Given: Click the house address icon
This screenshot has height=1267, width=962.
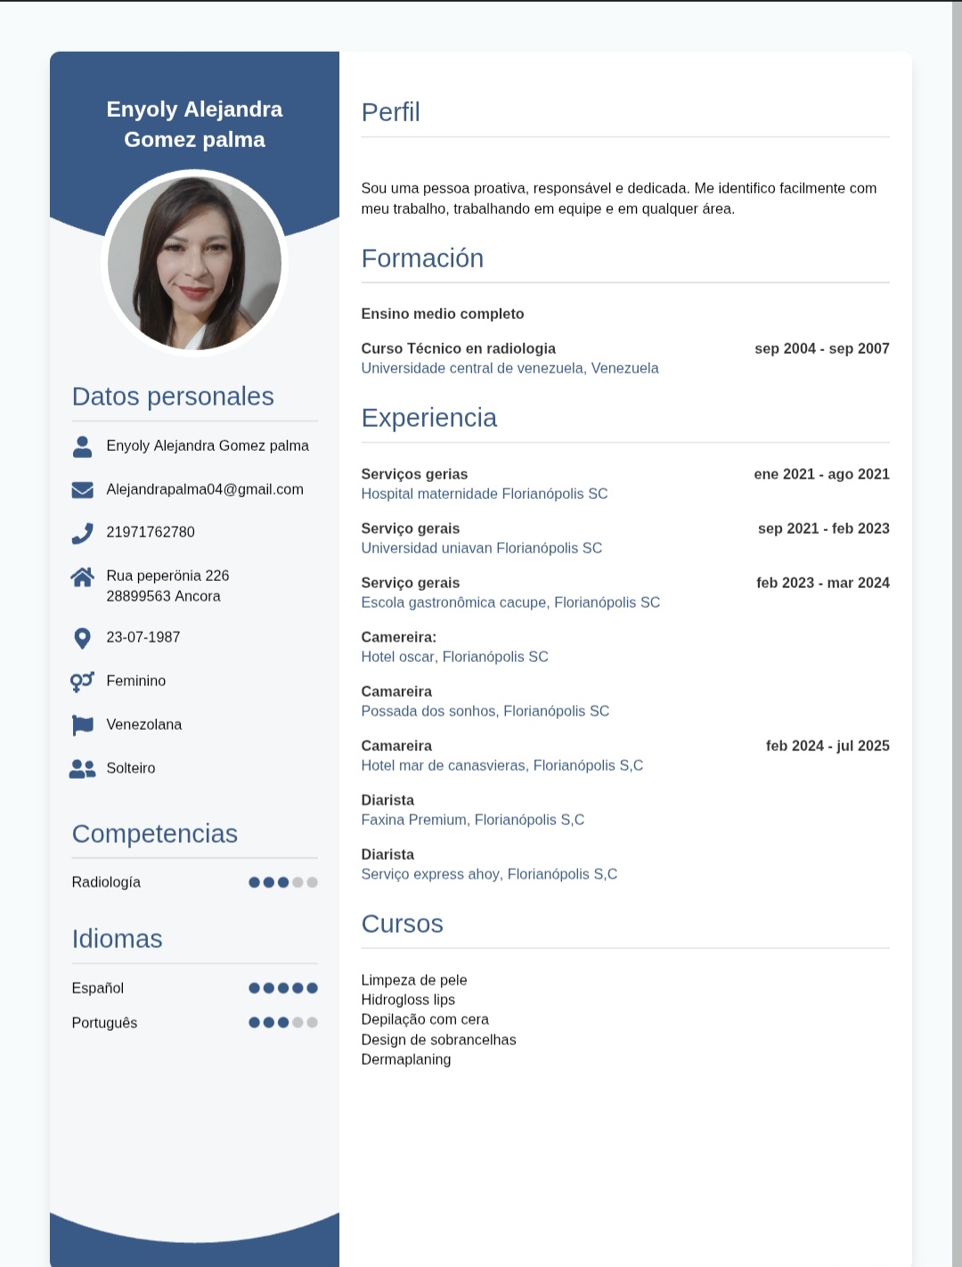Looking at the screenshot, I should coord(82,577).
